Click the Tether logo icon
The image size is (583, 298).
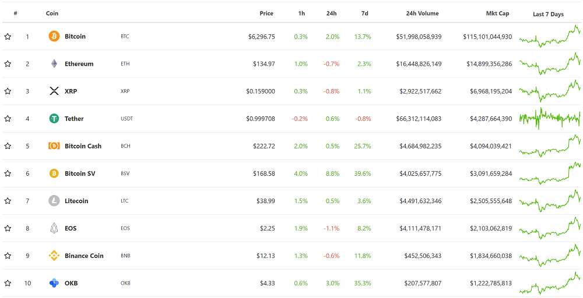pos(54,119)
